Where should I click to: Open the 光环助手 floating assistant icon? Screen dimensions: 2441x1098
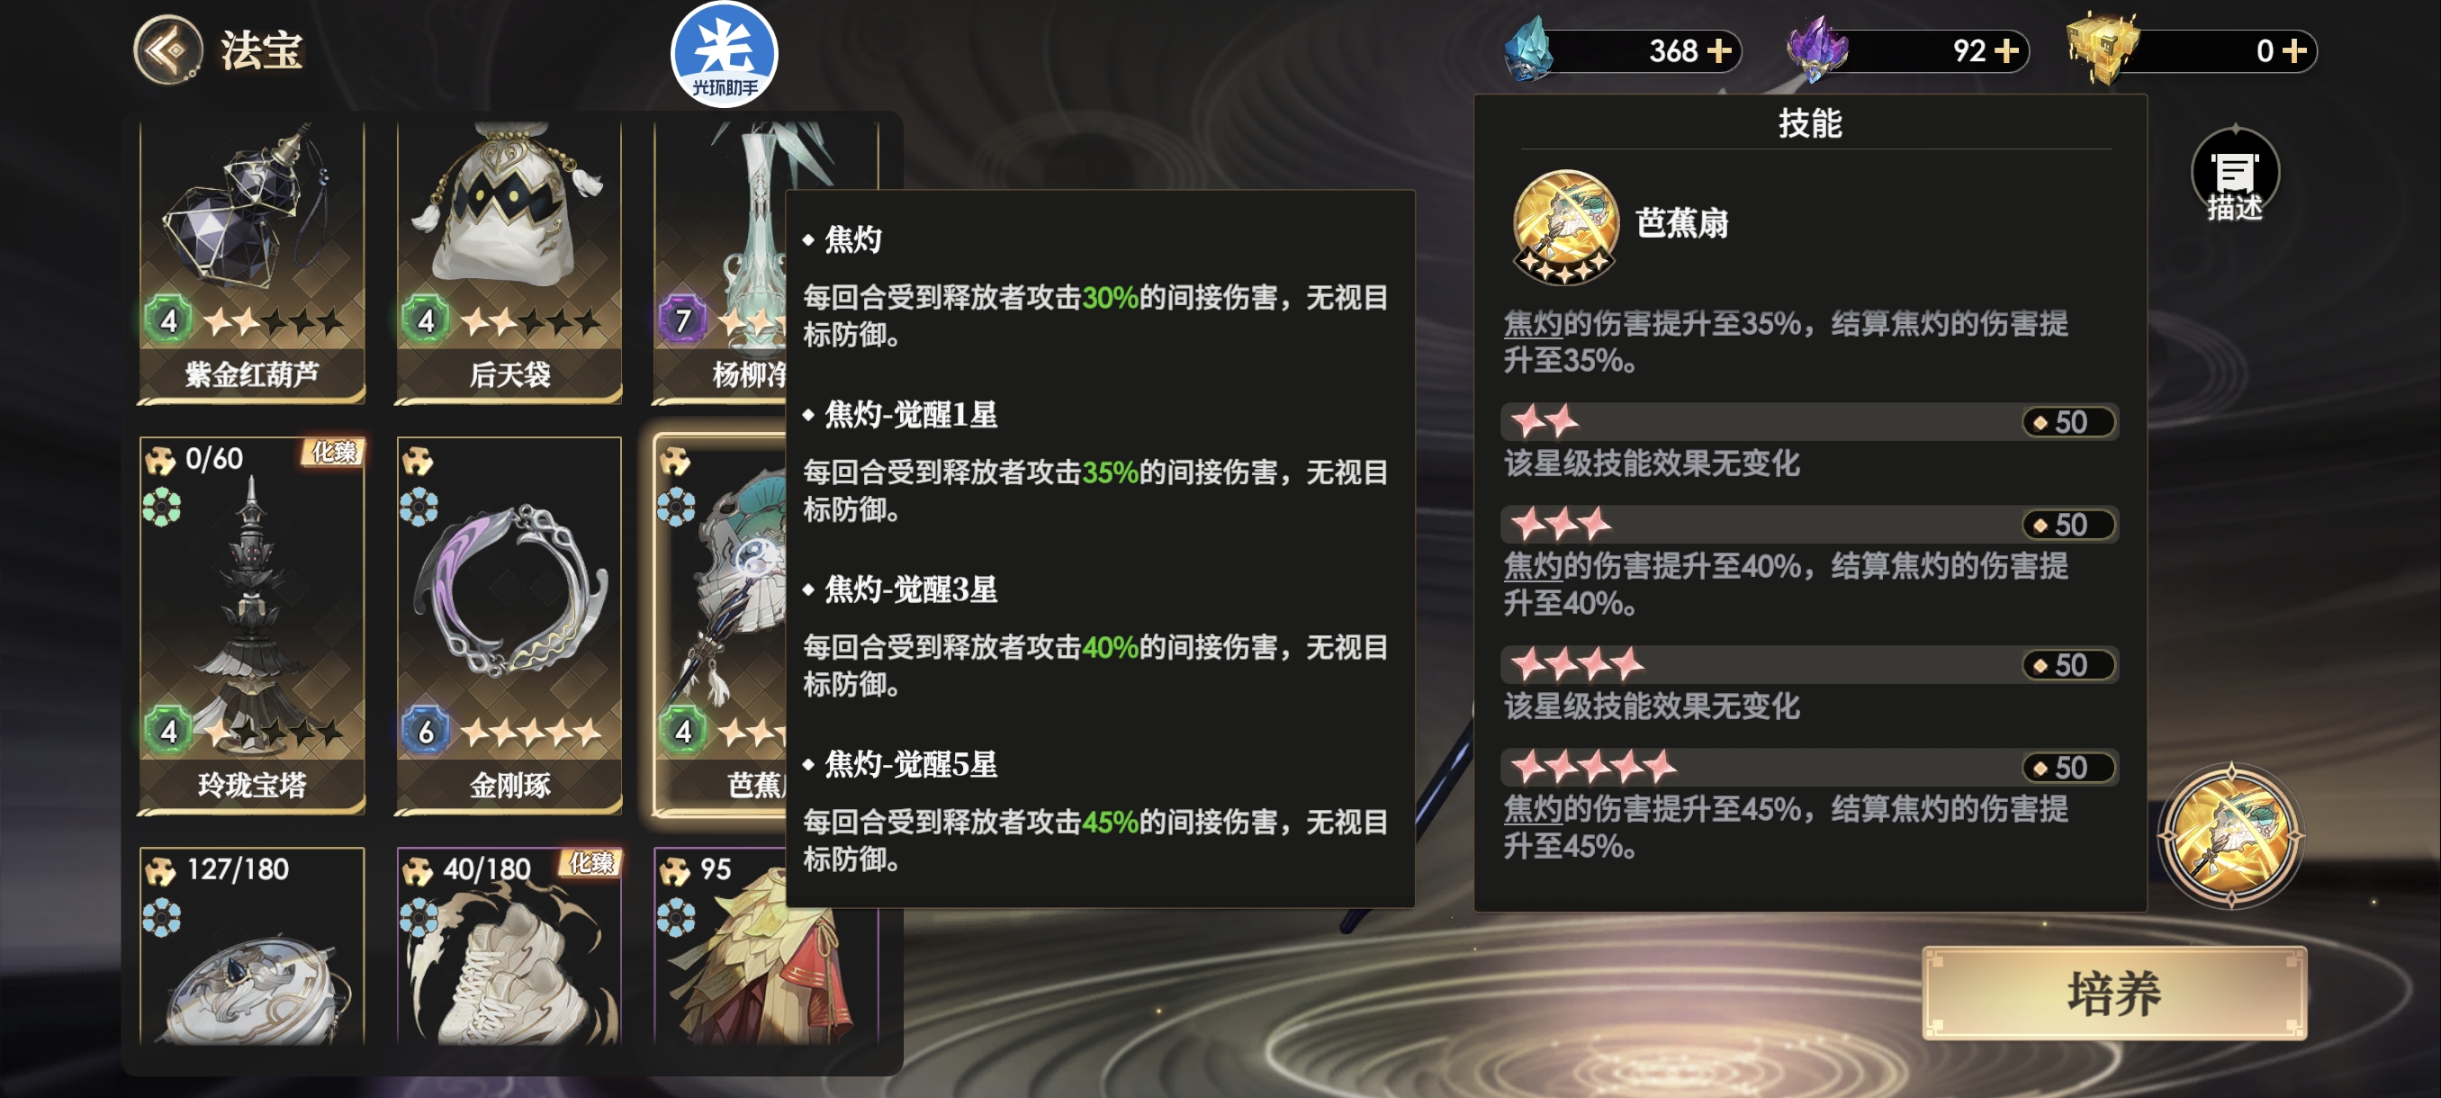coord(724,54)
